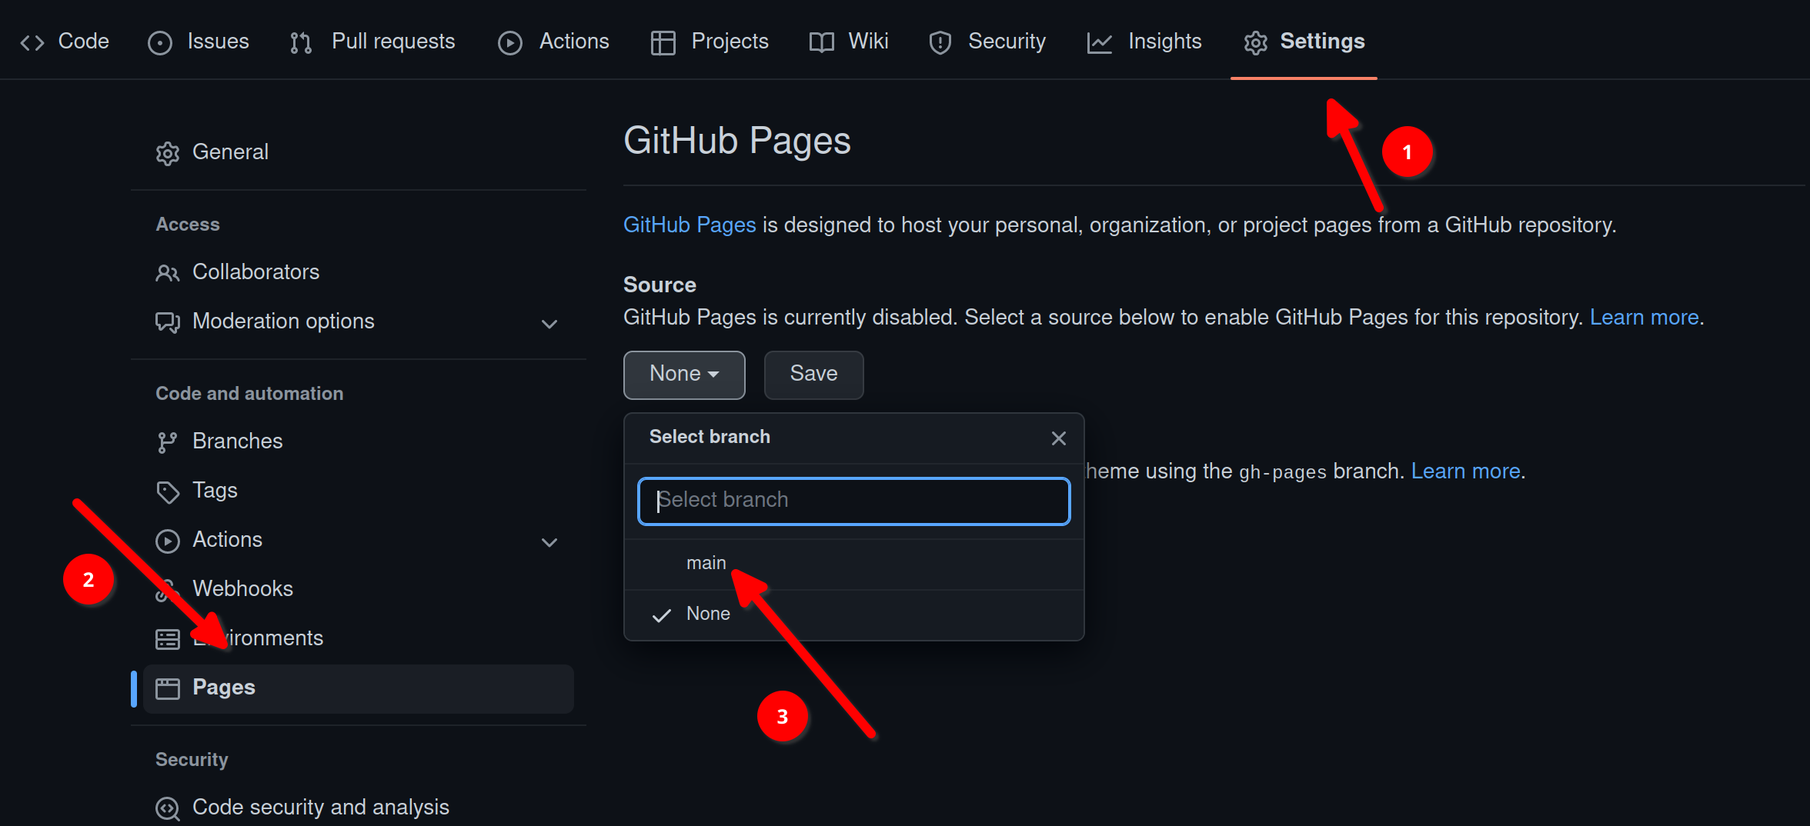The height and width of the screenshot is (826, 1810).
Task: Open the Security tab in top navigation
Action: (987, 42)
